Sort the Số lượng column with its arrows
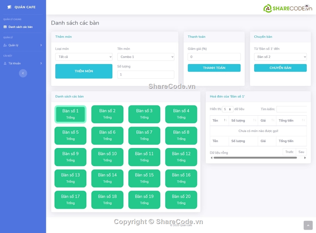 coord(254,120)
